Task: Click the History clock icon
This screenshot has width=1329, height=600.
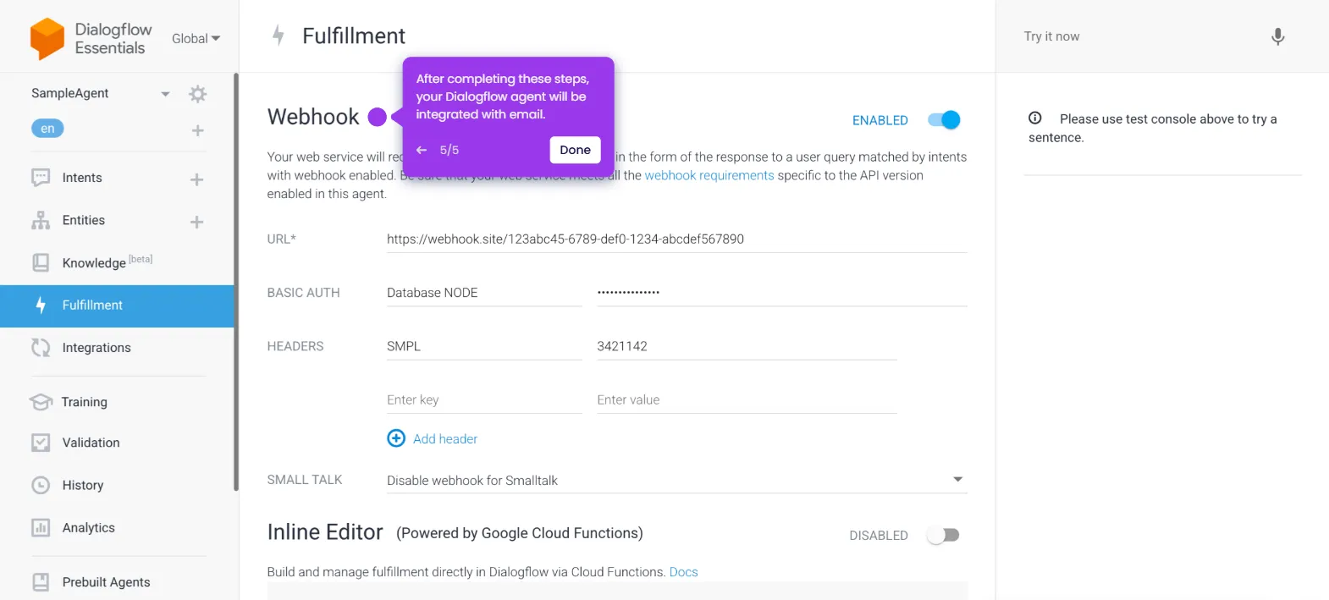Action: (x=41, y=485)
